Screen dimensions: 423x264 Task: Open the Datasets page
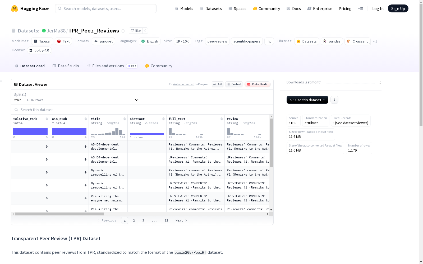(x=211, y=8)
